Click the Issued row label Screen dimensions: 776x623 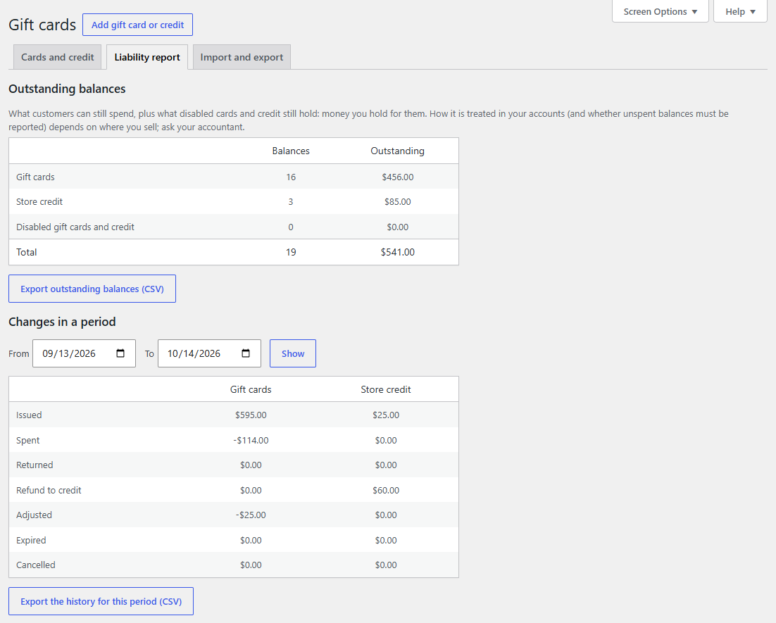[29, 415]
